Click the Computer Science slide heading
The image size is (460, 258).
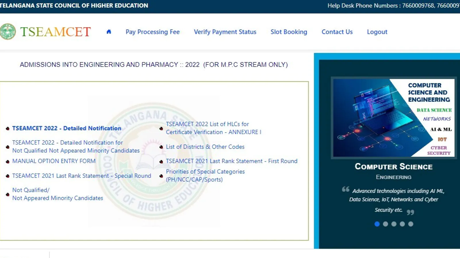(394, 166)
